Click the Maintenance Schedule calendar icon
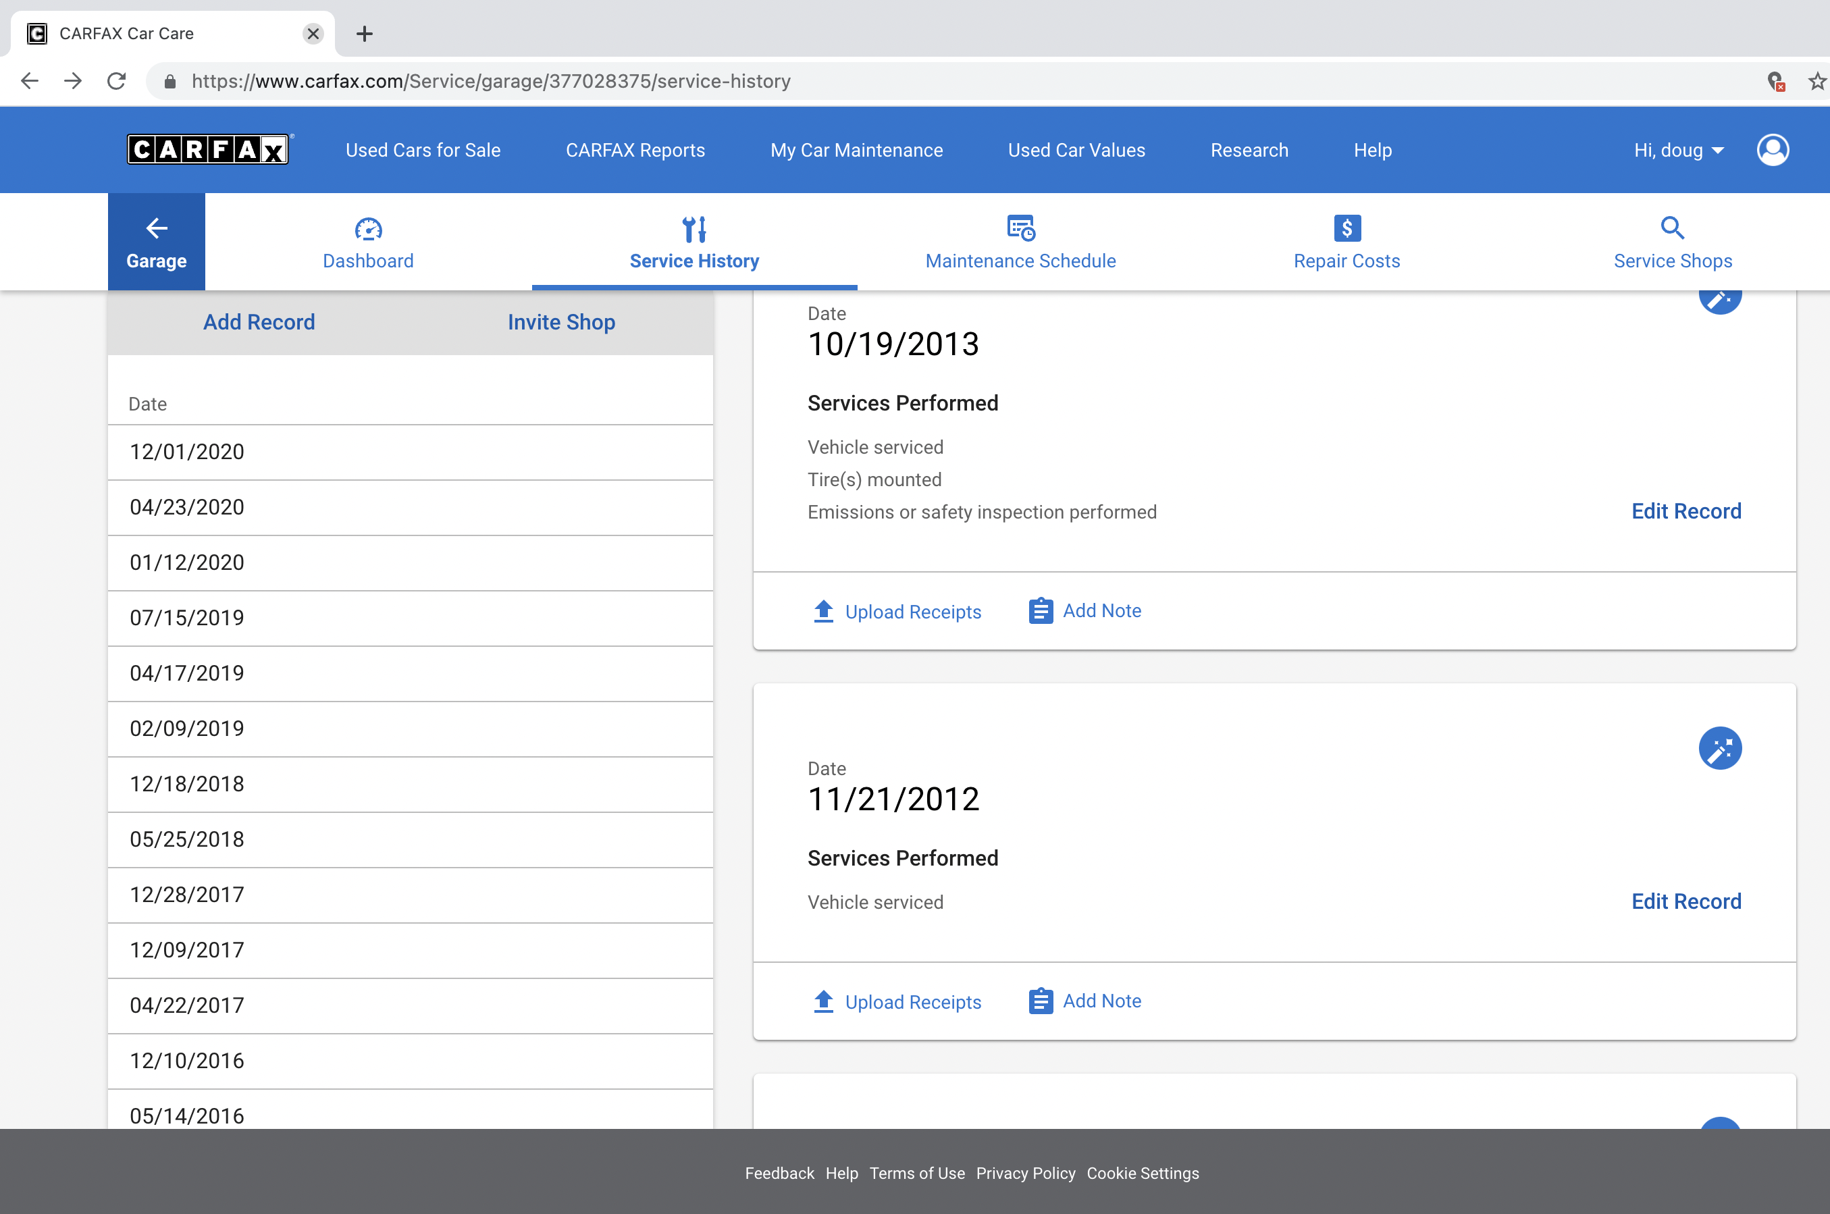This screenshot has height=1214, width=1830. [x=1021, y=228]
